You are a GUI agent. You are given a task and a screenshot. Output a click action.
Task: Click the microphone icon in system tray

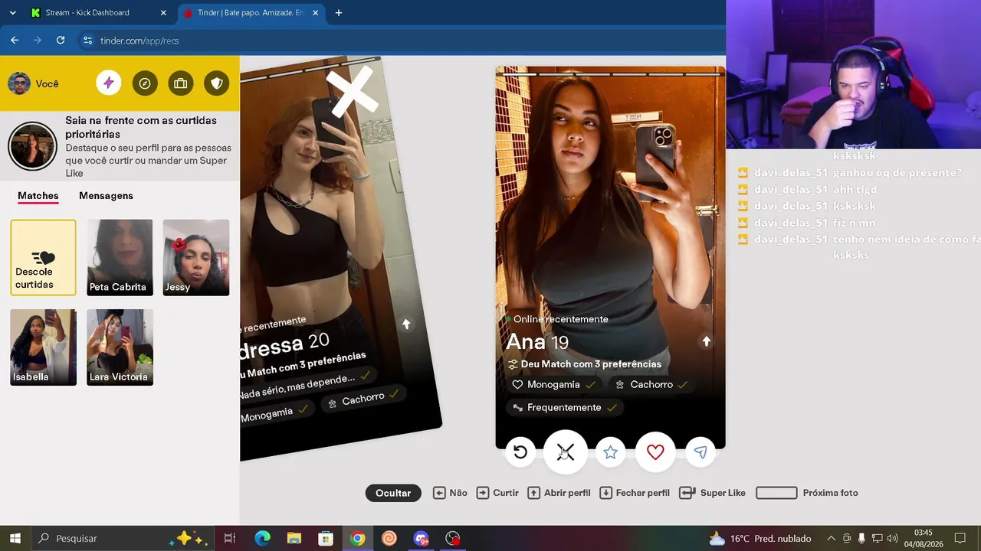point(862,538)
